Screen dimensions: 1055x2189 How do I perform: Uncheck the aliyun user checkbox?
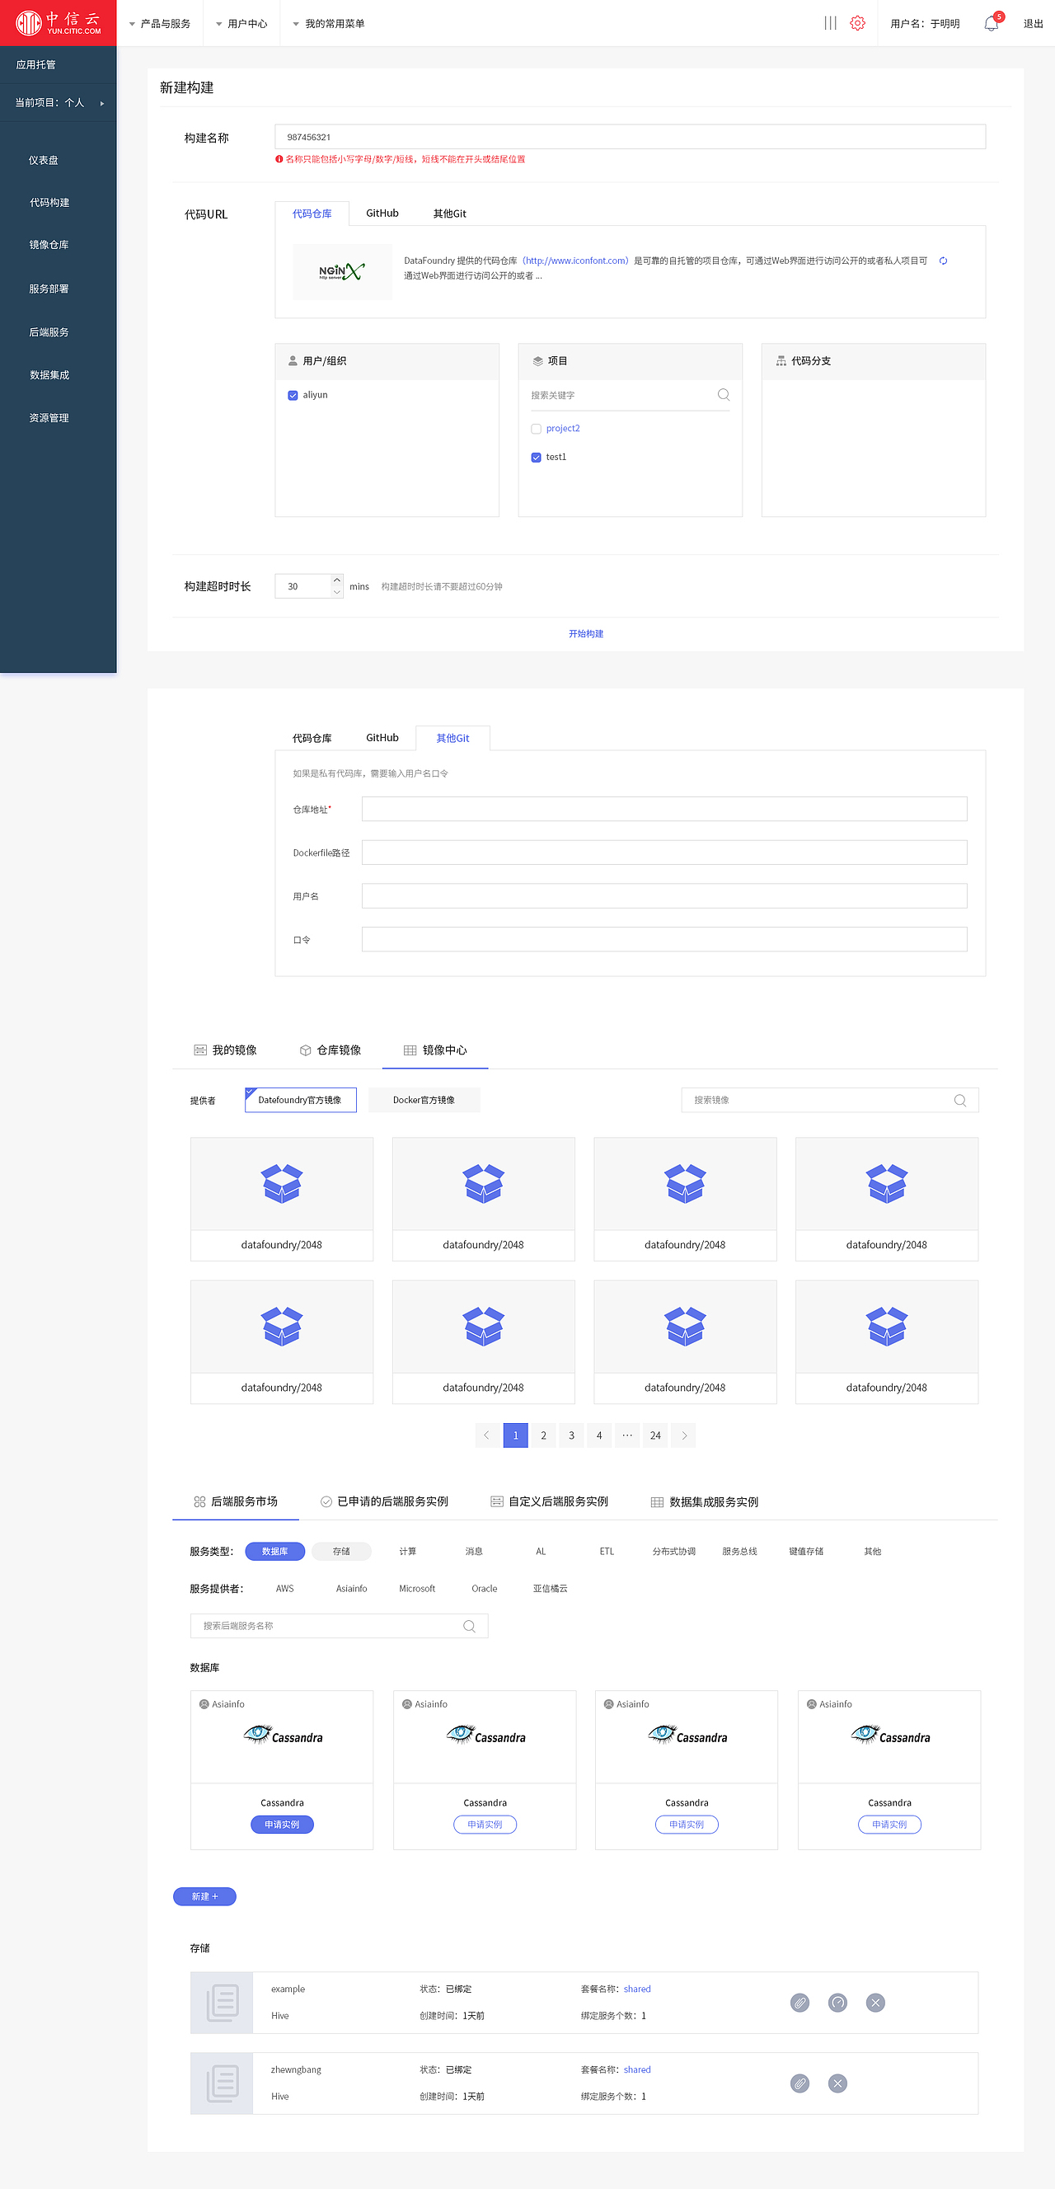(293, 395)
